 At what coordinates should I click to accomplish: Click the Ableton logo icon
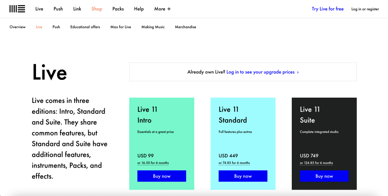point(17,9)
